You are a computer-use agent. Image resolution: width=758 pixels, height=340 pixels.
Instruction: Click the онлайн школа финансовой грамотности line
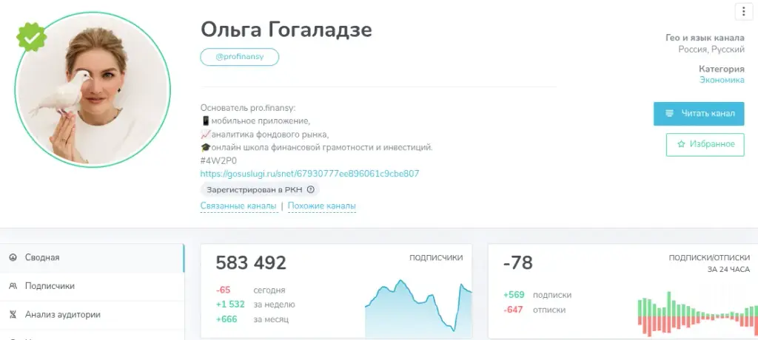[317, 147]
